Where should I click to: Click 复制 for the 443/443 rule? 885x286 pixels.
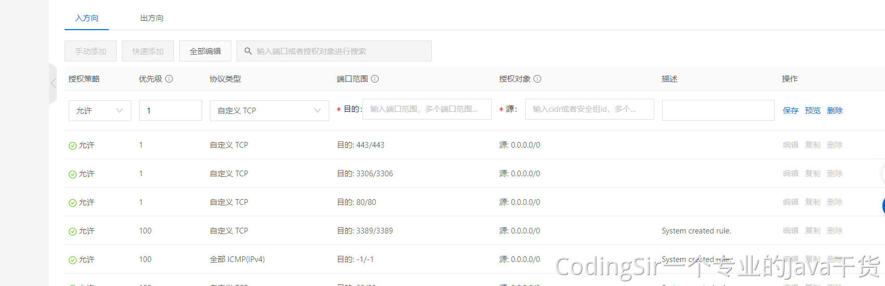813,145
